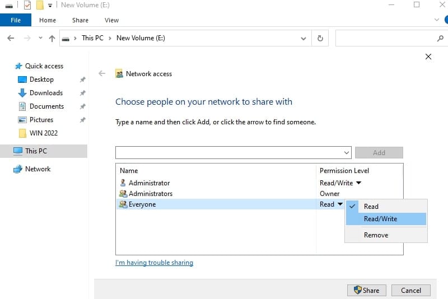Open the File ribbon tab
Viewport: 448px width, 299px height.
pos(16,20)
